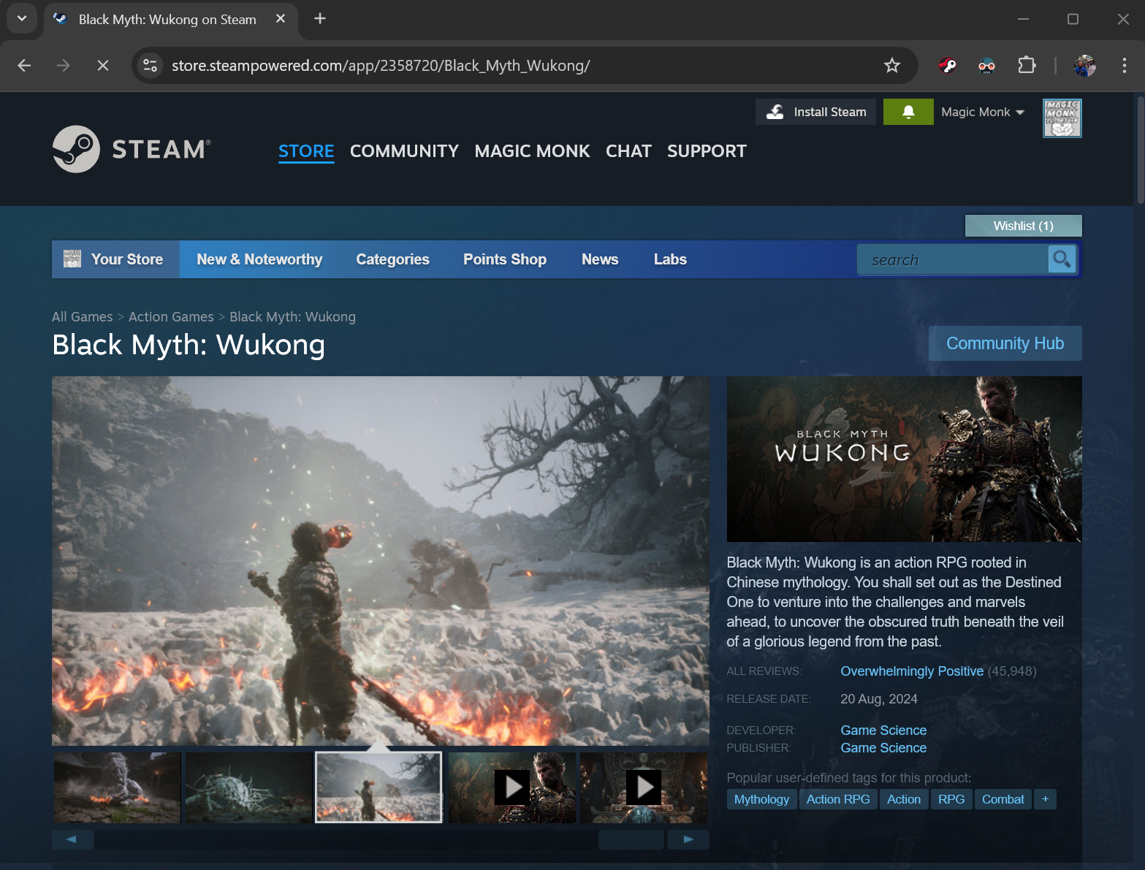Go to COMMUNITY in main menu
1145x870 pixels.
[404, 151]
